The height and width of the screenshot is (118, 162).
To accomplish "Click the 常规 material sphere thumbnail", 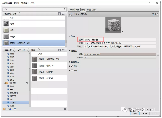I will coord(6,24).
